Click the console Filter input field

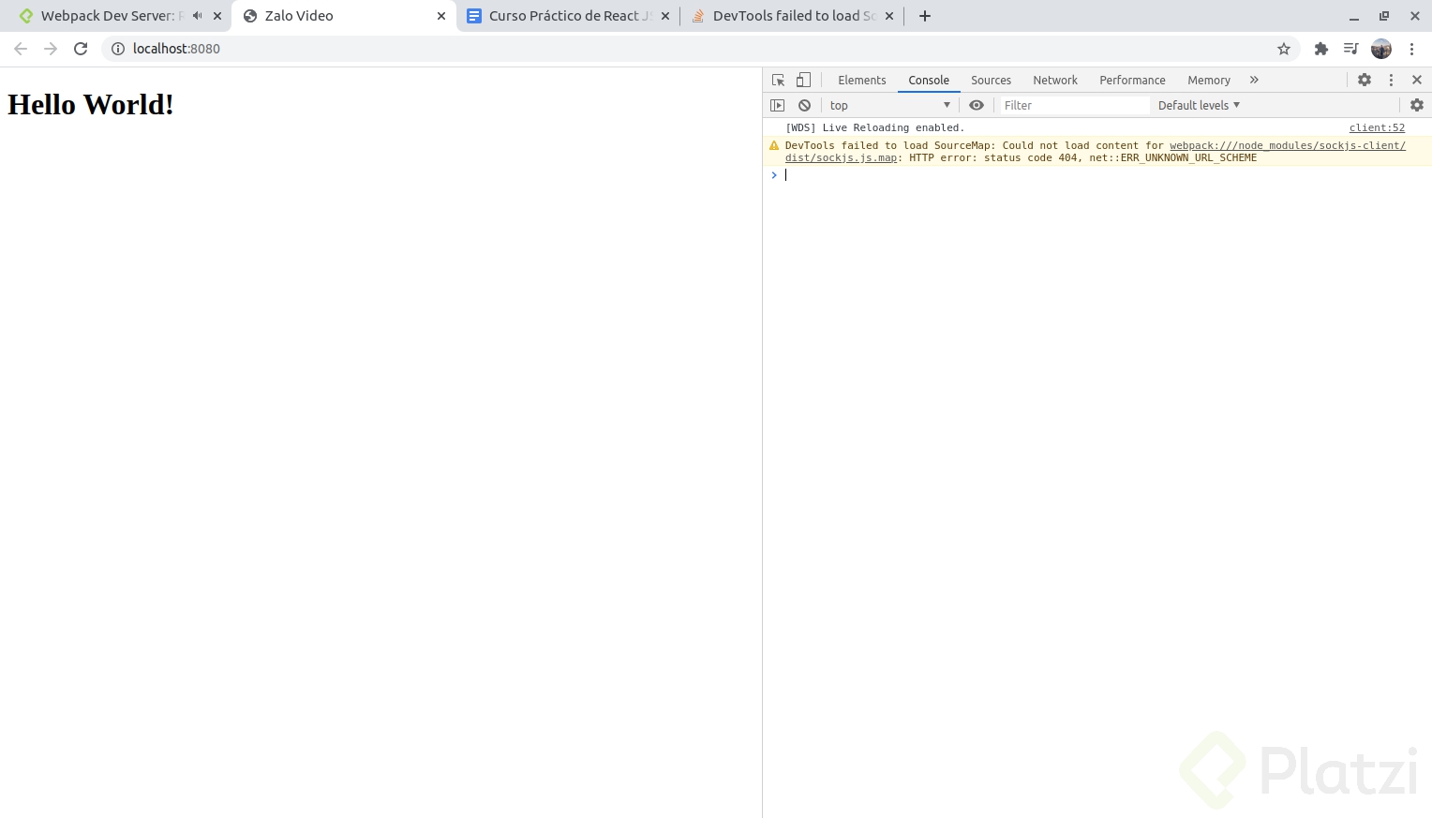(x=1073, y=105)
